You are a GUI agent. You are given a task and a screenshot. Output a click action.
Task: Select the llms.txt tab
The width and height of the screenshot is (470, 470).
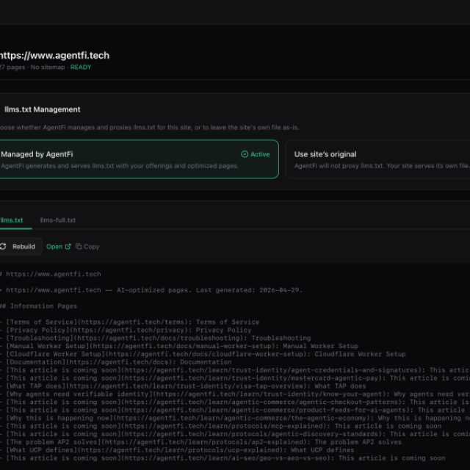click(12, 220)
